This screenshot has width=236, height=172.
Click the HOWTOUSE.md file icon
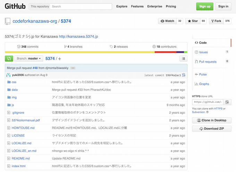coord(9,128)
